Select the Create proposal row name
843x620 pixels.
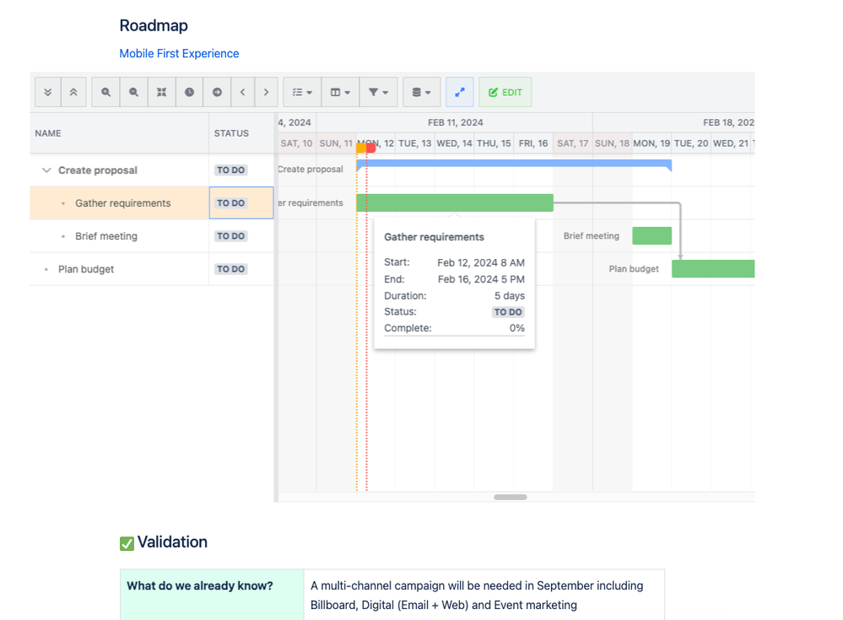tap(98, 170)
